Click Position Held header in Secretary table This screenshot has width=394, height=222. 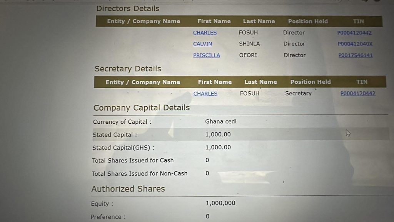[x=311, y=82]
